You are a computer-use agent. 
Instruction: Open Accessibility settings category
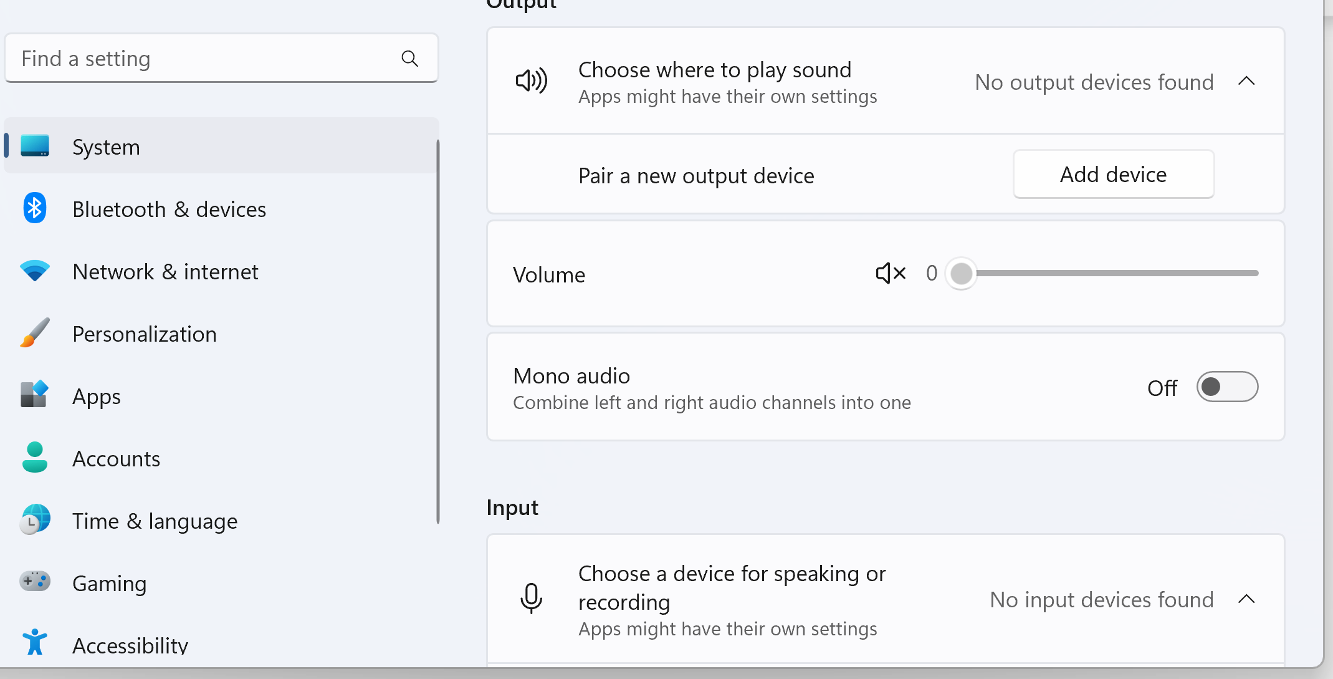point(130,645)
